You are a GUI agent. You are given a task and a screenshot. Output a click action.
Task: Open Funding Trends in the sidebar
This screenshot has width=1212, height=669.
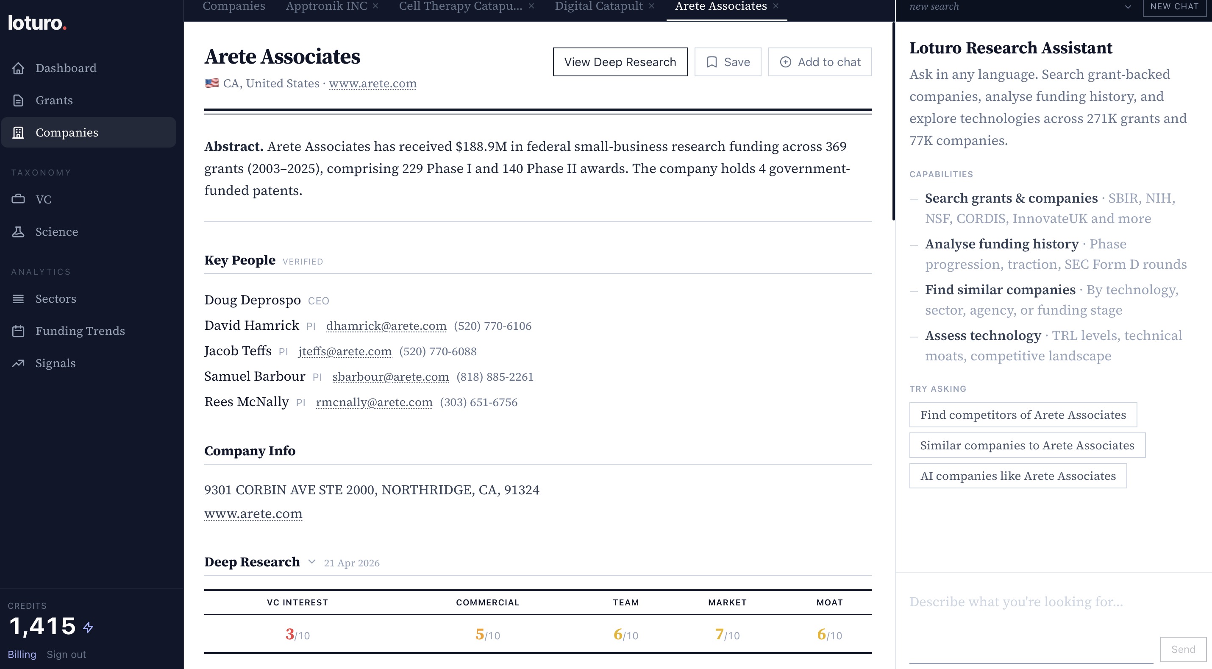point(89,331)
